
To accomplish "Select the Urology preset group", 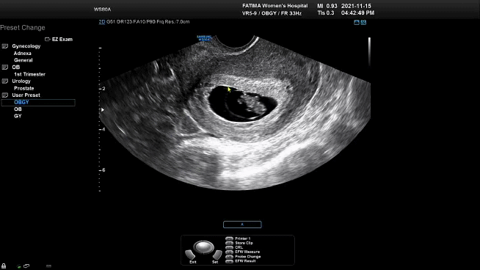I will tap(21, 81).
